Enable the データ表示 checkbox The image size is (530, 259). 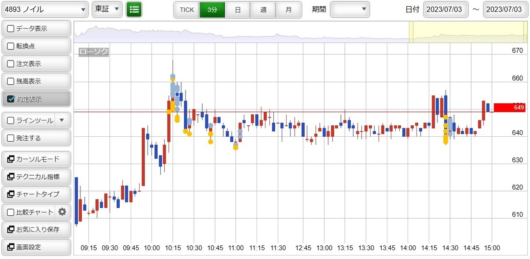point(11,29)
